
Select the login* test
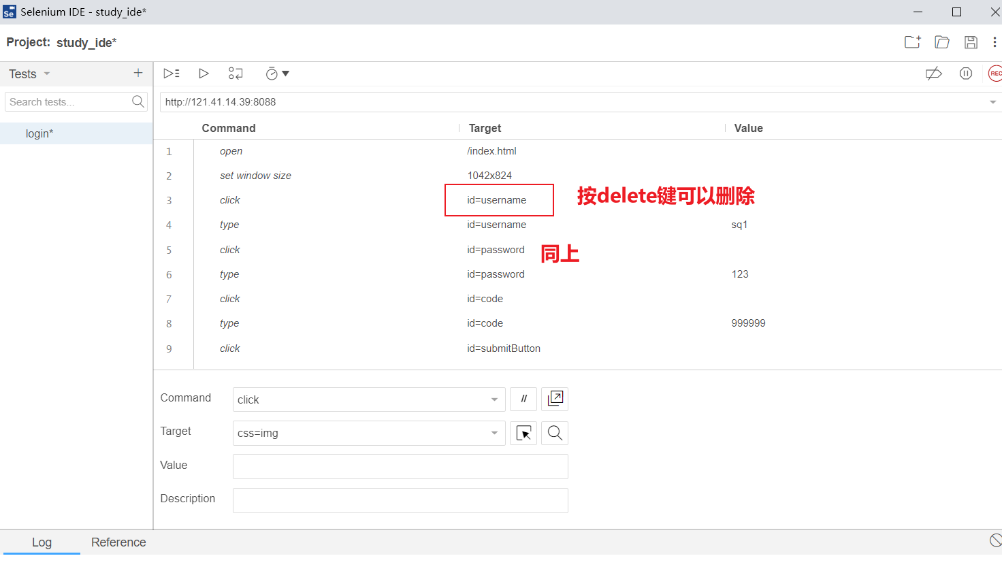(x=76, y=133)
